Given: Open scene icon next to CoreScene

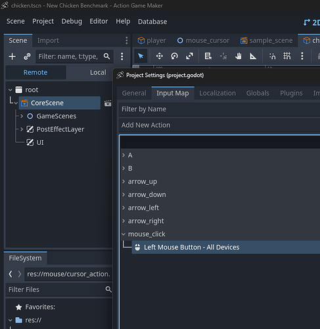Looking at the screenshot, I should 108,103.
